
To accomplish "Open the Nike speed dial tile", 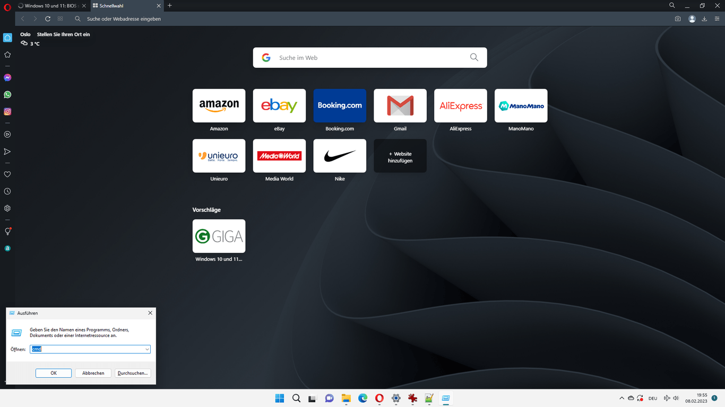I will pyautogui.click(x=340, y=156).
